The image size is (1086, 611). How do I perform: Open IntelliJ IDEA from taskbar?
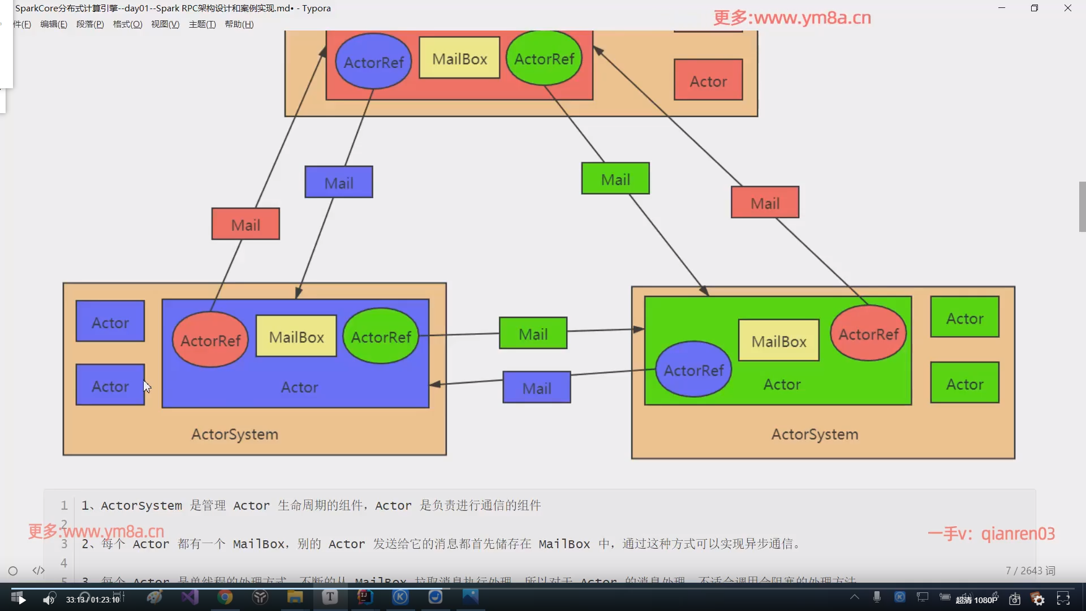click(365, 597)
